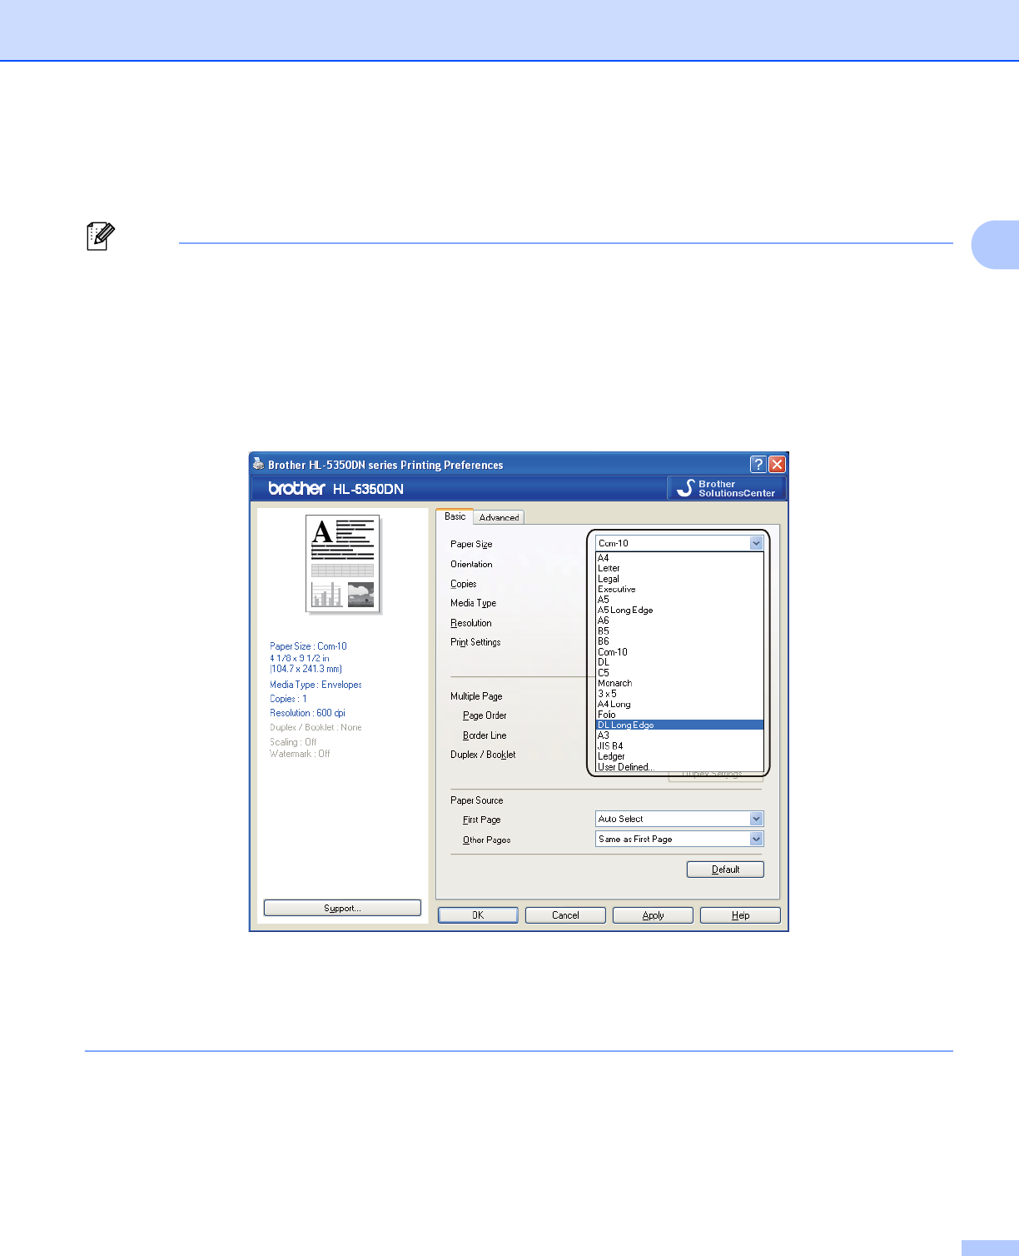Select B5 in the paper size list
1019x1256 pixels.
pos(679,631)
